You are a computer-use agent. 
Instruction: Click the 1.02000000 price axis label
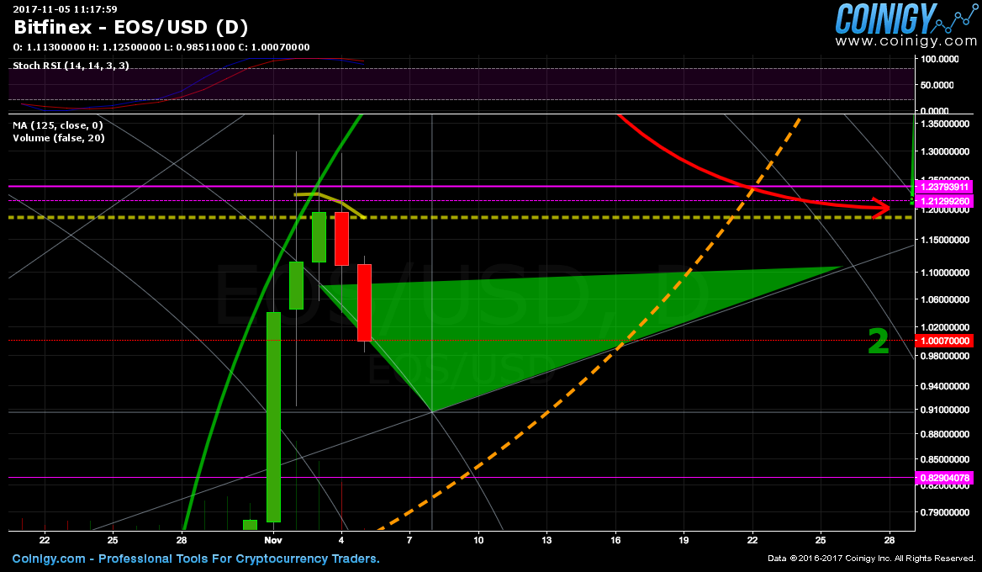pyautogui.click(x=945, y=327)
